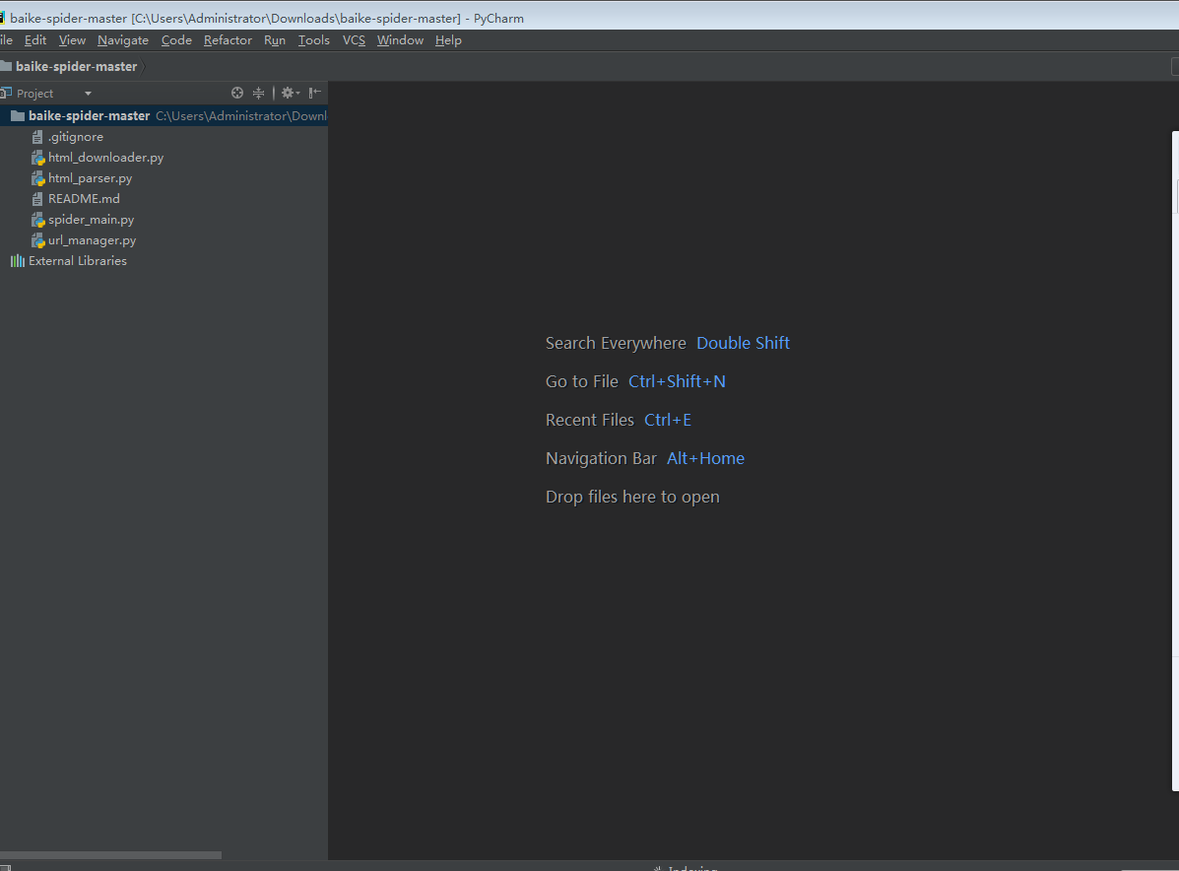The height and width of the screenshot is (871, 1179).
Task: Click the Recent Files text
Action: pos(589,420)
